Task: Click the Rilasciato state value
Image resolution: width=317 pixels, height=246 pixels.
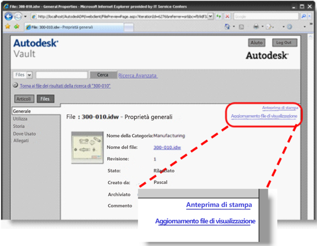Action: coord(164,171)
